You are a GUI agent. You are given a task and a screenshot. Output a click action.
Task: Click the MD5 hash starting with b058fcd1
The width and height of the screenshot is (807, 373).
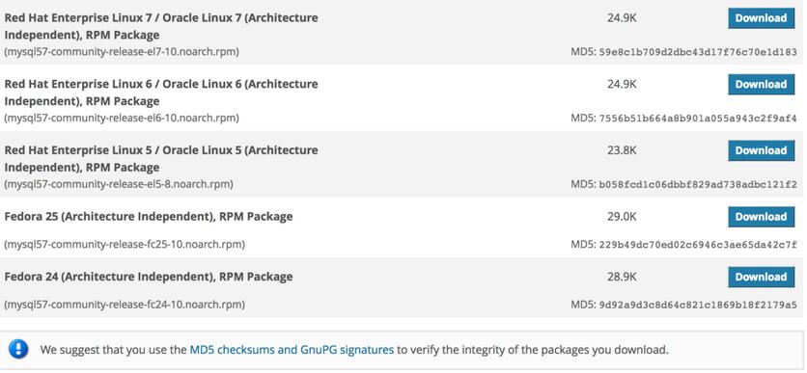pos(698,184)
